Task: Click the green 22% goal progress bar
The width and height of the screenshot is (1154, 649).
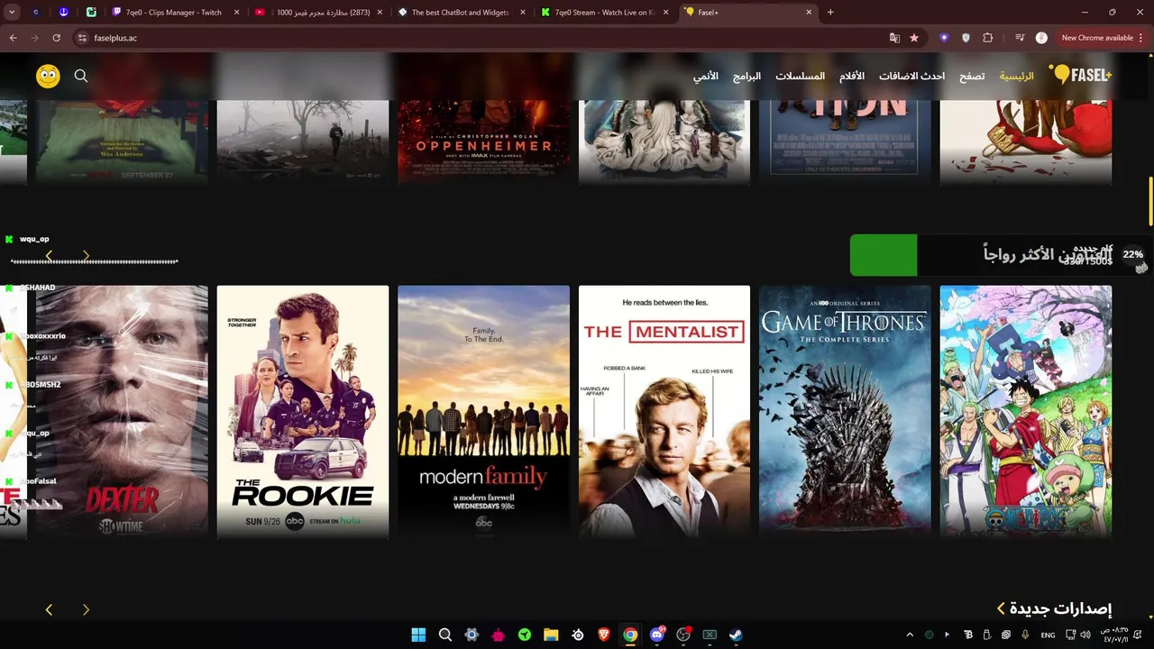Action: tap(884, 255)
